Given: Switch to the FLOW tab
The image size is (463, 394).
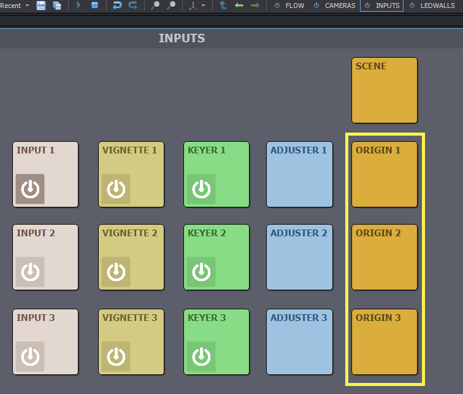Looking at the screenshot, I should point(289,6).
